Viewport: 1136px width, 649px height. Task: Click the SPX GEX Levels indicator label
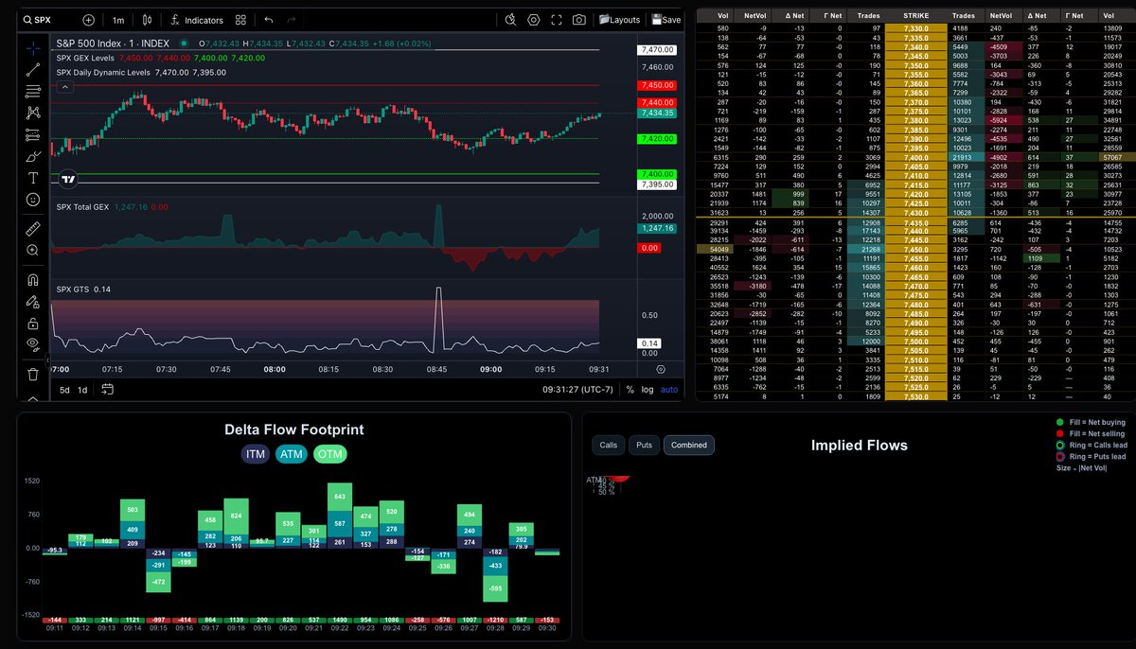(x=83, y=58)
